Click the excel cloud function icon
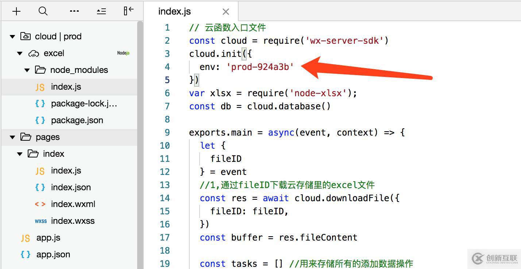This screenshot has width=521, height=269. click(x=34, y=53)
